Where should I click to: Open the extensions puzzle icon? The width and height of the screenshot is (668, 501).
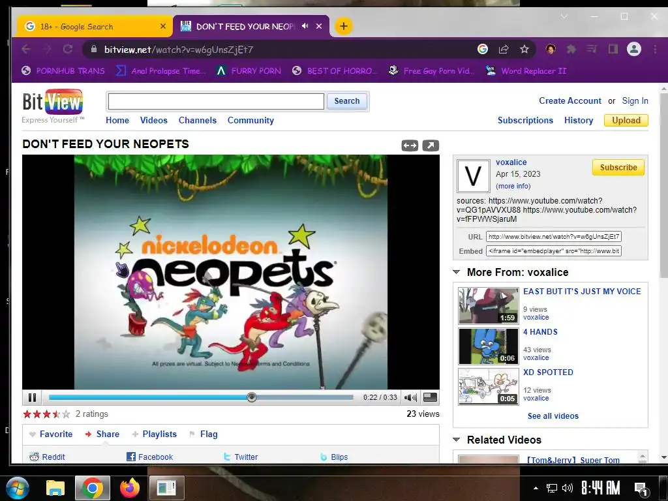[x=571, y=50]
